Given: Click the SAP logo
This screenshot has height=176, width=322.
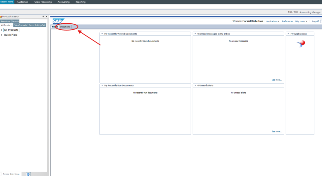Looking at the screenshot, I should 58,21.
